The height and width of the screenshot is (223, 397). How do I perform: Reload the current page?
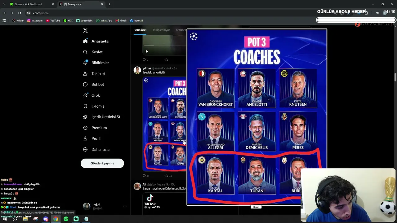coord(20,13)
